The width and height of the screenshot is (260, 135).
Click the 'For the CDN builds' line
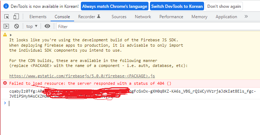83,61
